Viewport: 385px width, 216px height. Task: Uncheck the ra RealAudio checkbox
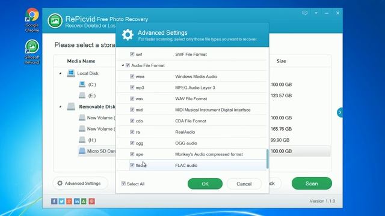132,132
